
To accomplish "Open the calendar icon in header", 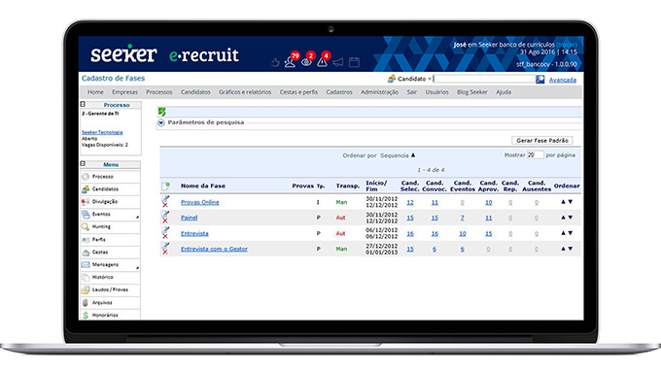I will [x=354, y=62].
